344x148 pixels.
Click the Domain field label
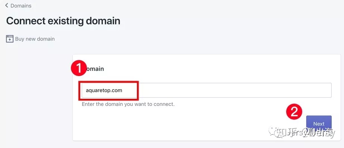pyautogui.click(x=94, y=69)
